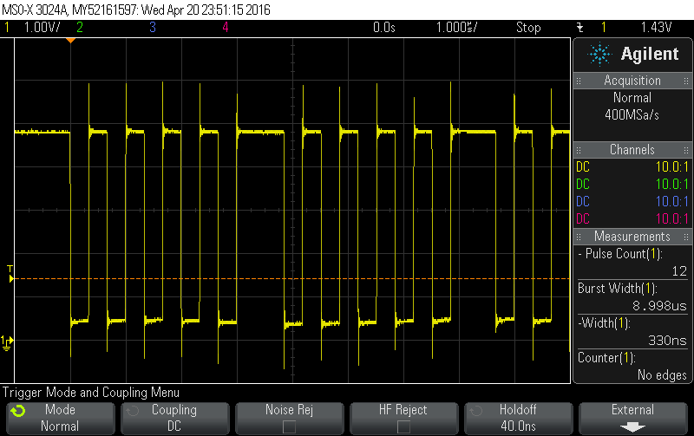Open the Coupling DC selection

173,418
